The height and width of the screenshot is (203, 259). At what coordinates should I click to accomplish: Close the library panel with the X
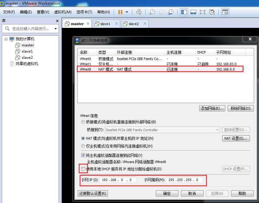57,21
